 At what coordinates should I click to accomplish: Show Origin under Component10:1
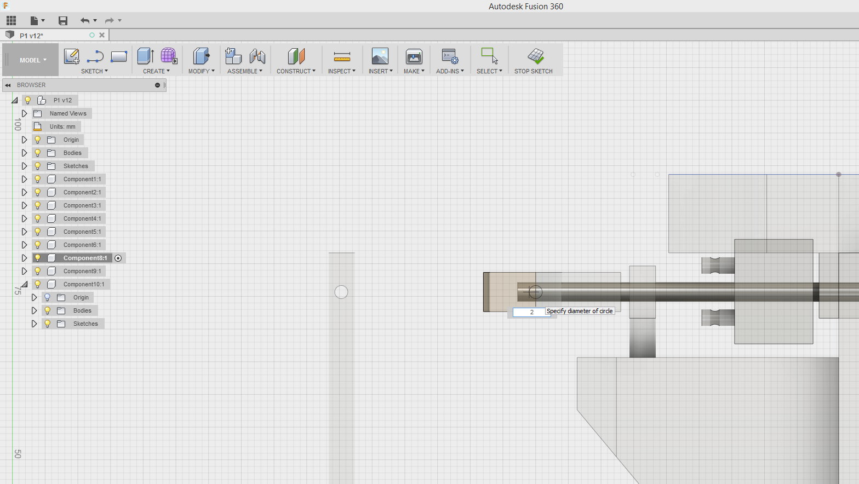pos(48,297)
